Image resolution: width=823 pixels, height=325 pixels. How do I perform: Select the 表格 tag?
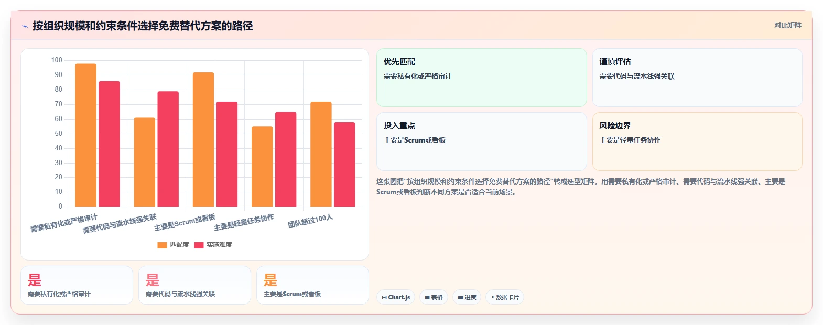point(434,297)
